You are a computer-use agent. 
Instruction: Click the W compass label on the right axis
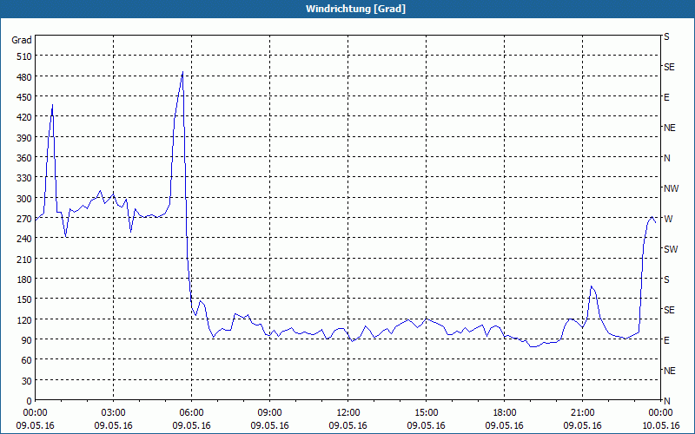click(668, 219)
